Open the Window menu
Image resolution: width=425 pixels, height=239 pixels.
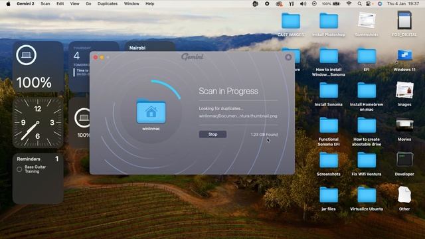click(131, 3)
